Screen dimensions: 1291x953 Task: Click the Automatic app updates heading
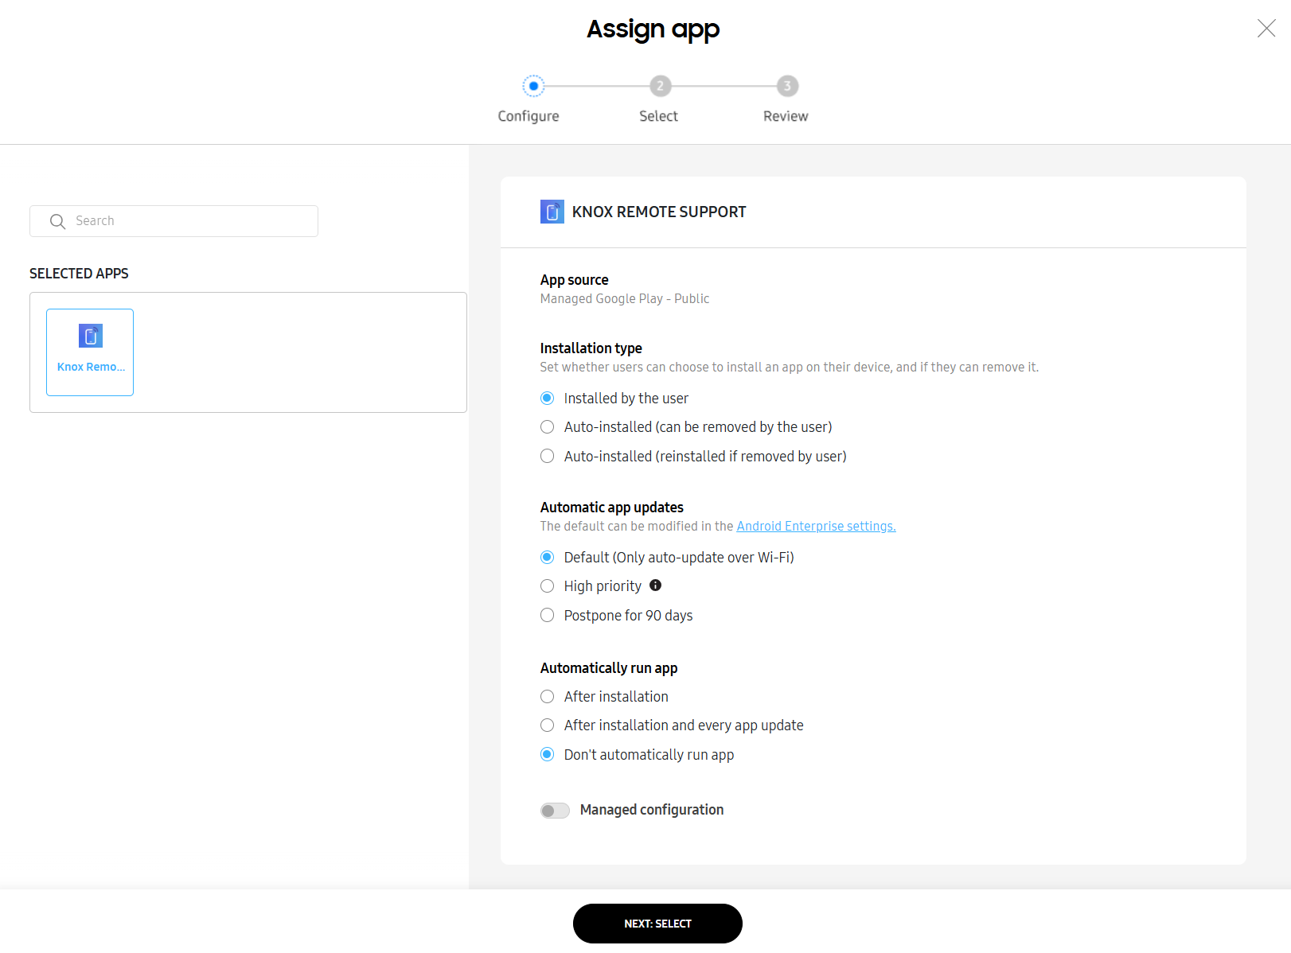coord(612,508)
